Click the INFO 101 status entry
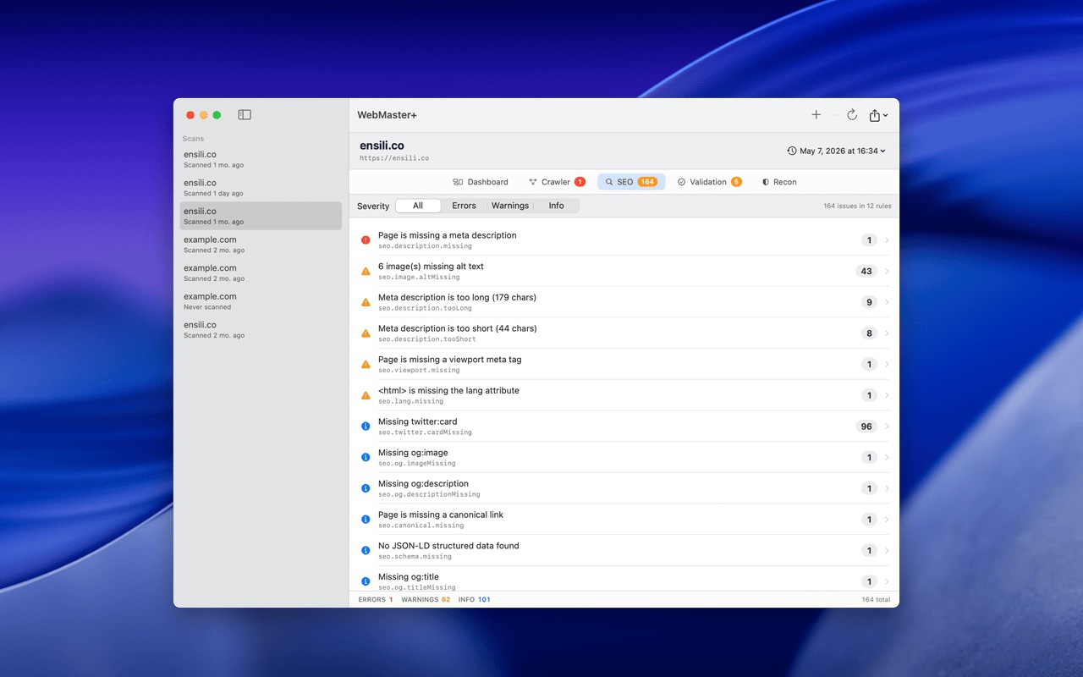Viewport: 1083px width, 677px height. (475, 599)
